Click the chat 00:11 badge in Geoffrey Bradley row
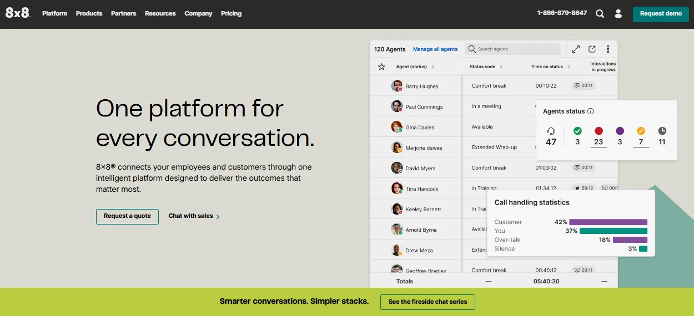Screen dimensions: 694x316 point(584,270)
